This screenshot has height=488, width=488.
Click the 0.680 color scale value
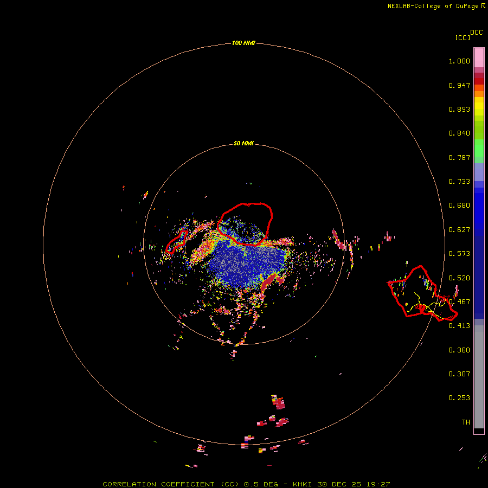pos(459,206)
